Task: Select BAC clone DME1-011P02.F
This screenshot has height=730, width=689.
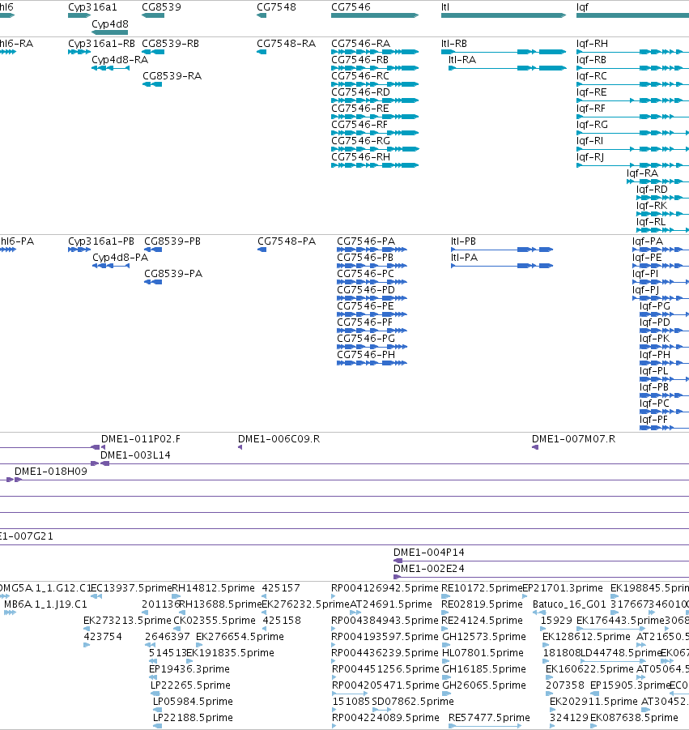Action: 141,439
